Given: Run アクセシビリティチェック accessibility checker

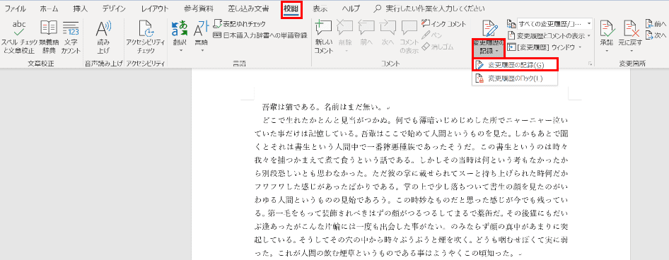Looking at the screenshot, I should [x=146, y=36].
